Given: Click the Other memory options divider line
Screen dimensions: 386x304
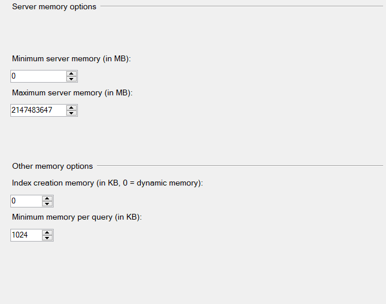Looking at the screenshot, I should click(x=239, y=166).
